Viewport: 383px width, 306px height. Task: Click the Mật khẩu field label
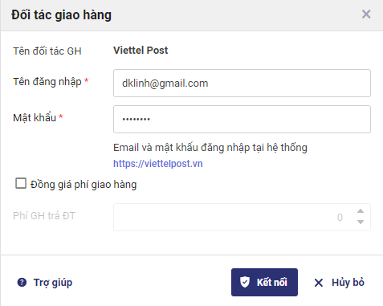click(35, 117)
